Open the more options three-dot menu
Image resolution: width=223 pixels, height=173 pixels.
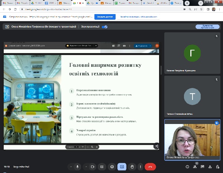pyautogui.click(x=140, y=167)
